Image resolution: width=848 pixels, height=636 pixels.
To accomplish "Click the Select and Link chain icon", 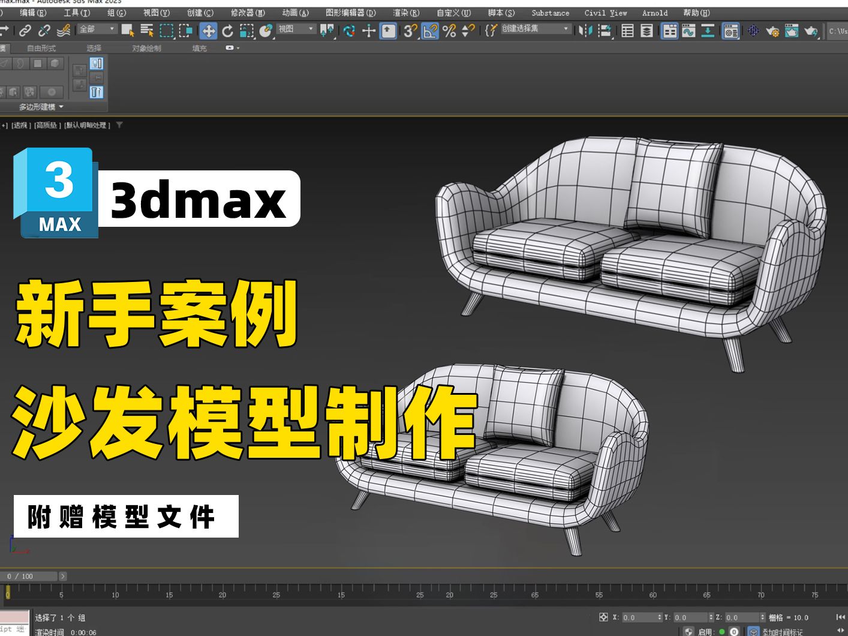I will tap(25, 30).
